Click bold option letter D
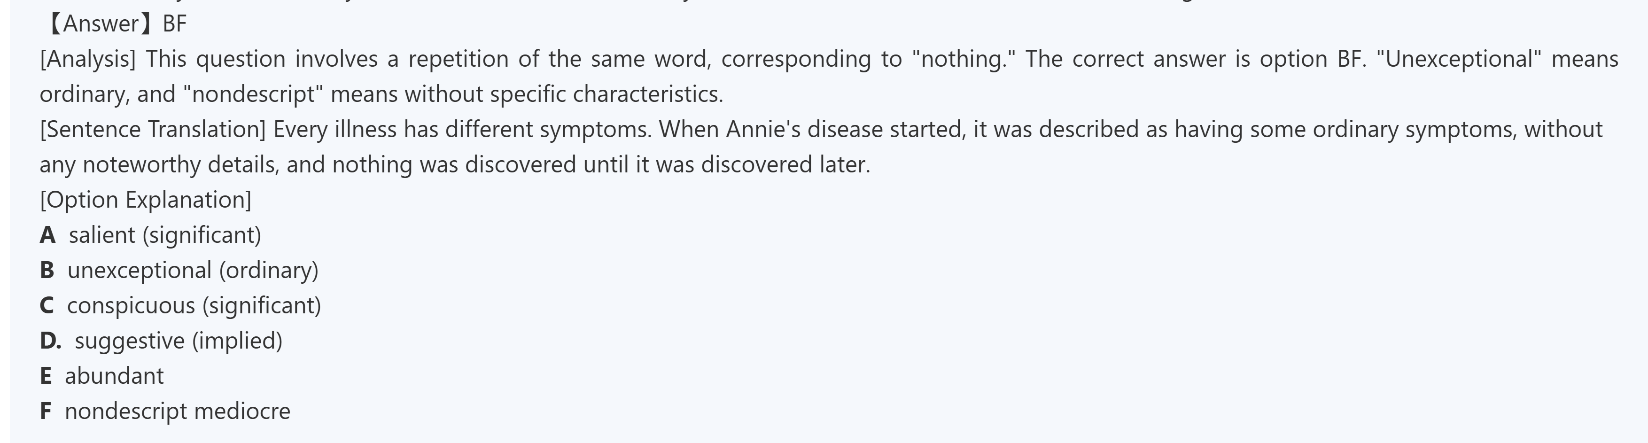 [x=50, y=341]
